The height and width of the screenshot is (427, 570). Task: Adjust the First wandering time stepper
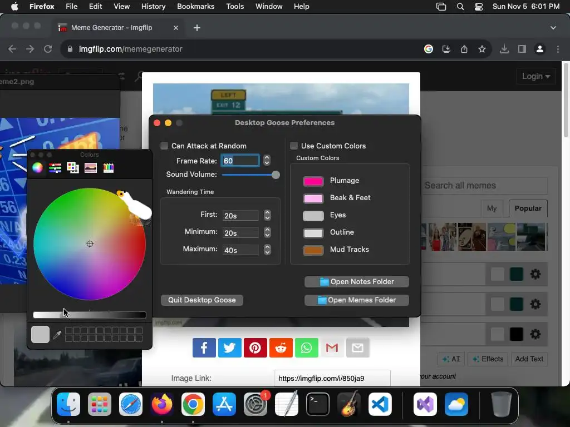click(x=268, y=215)
